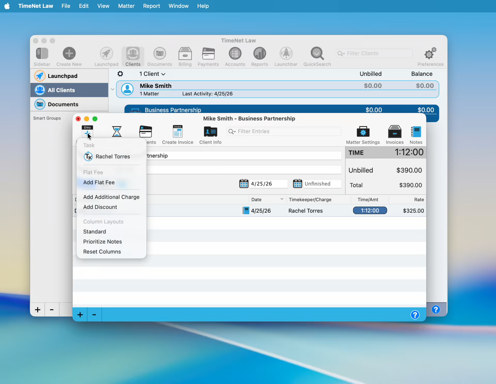Open the Report menu in menu bar
The height and width of the screenshot is (384, 496).
click(x=151, y=6)
